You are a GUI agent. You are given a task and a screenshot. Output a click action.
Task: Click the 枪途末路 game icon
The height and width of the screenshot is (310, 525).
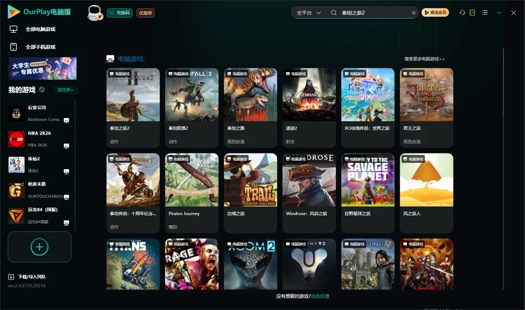pyautogui.click(x=16, y=190)
